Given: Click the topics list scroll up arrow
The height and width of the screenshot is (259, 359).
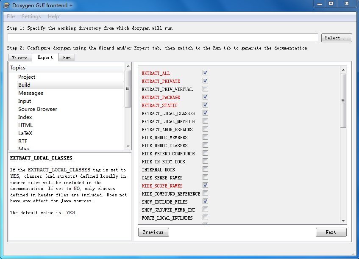Looking at the screenshot, I should (x=128, y=66).
